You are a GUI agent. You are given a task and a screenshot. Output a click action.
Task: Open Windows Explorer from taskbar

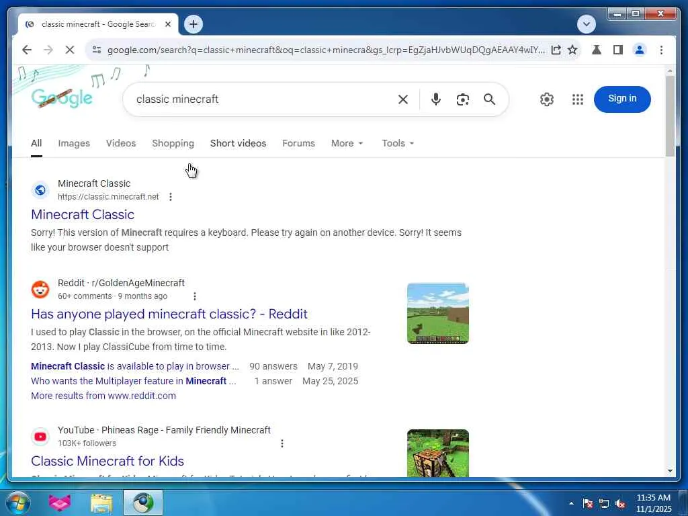tap(101, 503)
